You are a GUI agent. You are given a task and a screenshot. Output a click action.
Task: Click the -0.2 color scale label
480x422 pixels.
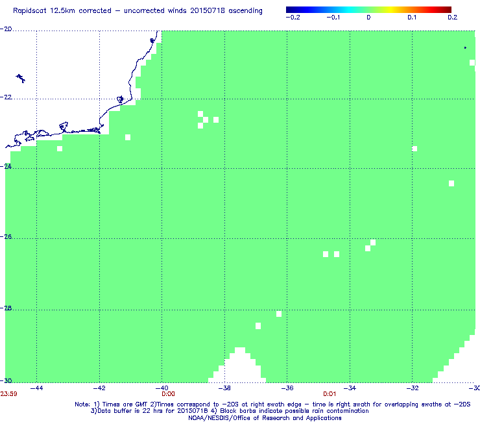tap(293, 18)
